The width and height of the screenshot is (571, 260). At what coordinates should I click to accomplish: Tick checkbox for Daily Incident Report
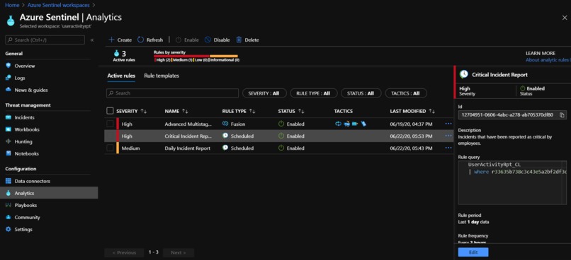point(110,148)
